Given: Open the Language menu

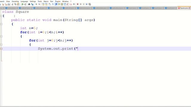Looking at the screenshot, I should (24, 1).
